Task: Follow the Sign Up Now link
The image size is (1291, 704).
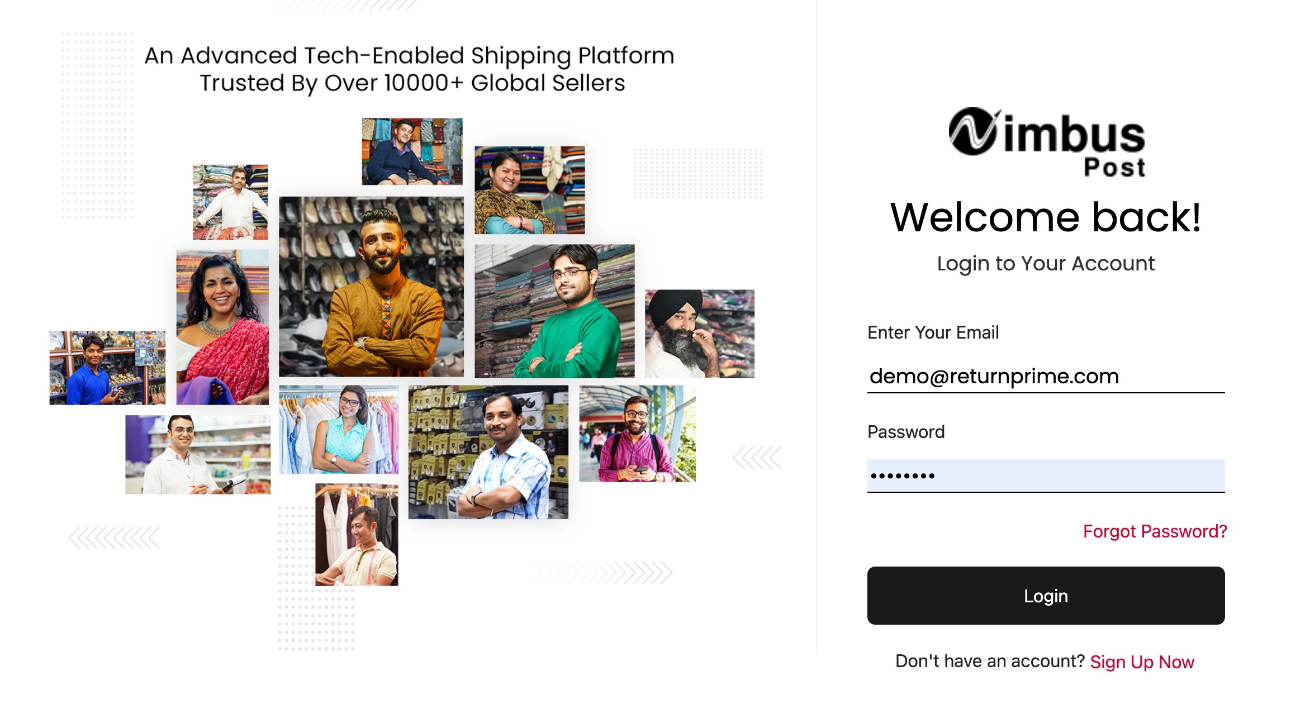Action: coord(1142,662)
